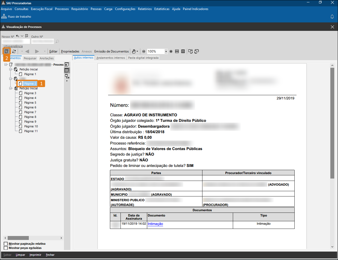This screenshot has height=260, width=338.
Task: Collapse the root process tree node
Action: point(6,65)
